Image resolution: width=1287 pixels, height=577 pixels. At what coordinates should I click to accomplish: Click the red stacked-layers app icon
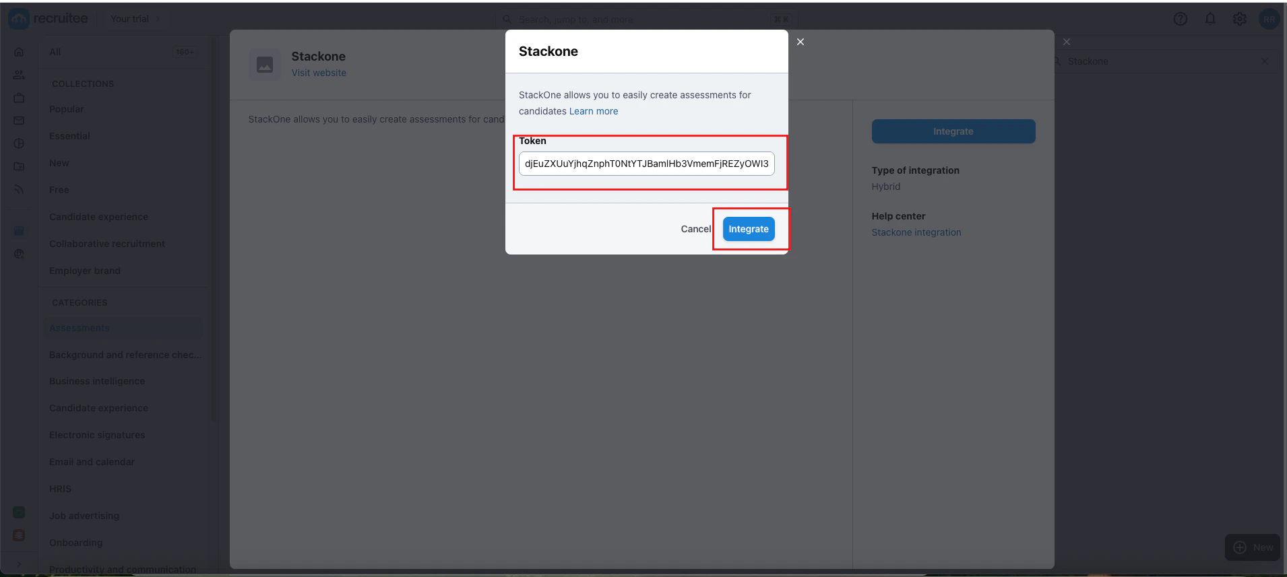(x=19, y=535)
